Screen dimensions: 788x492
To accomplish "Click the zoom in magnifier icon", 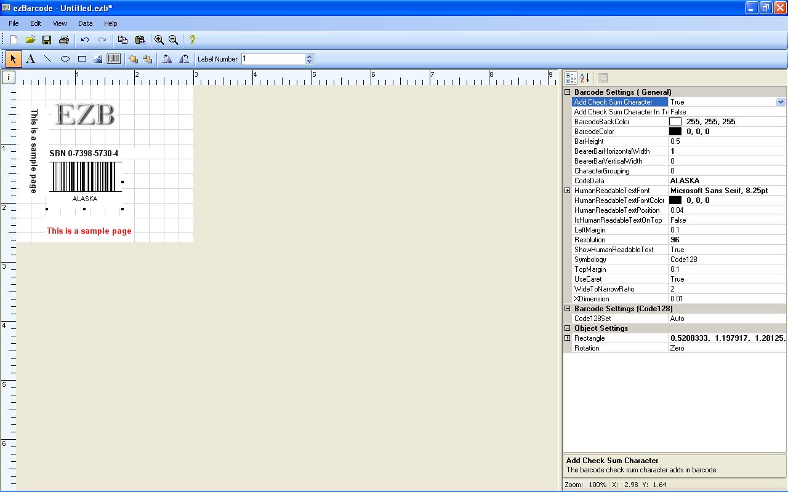I will click(159, 40).
